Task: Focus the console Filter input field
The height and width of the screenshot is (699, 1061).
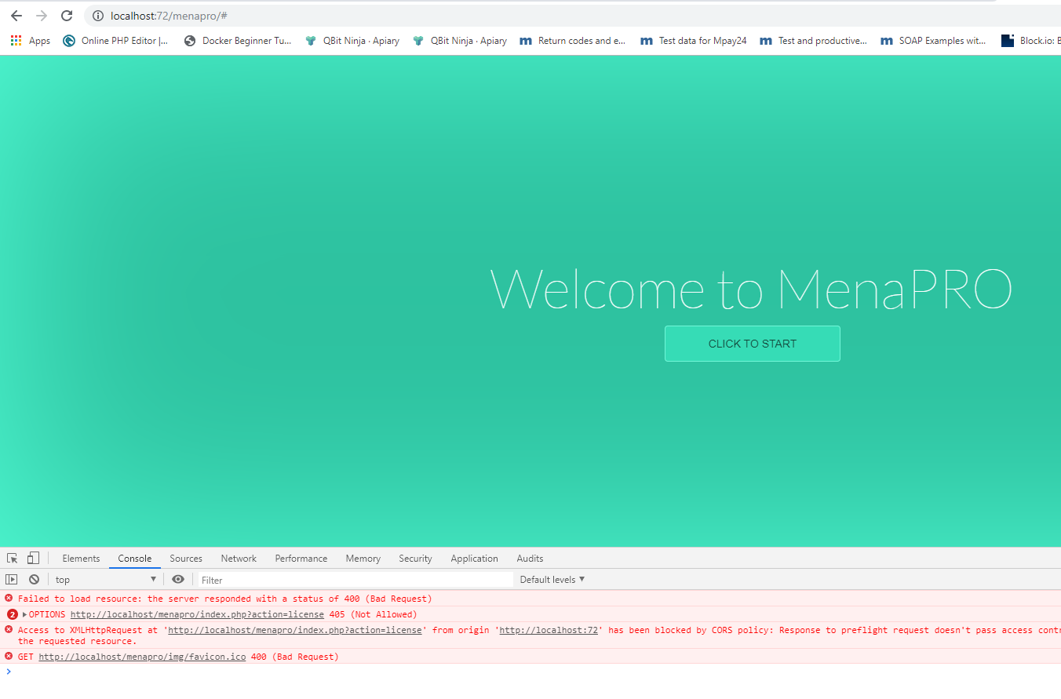Action: 354,580
